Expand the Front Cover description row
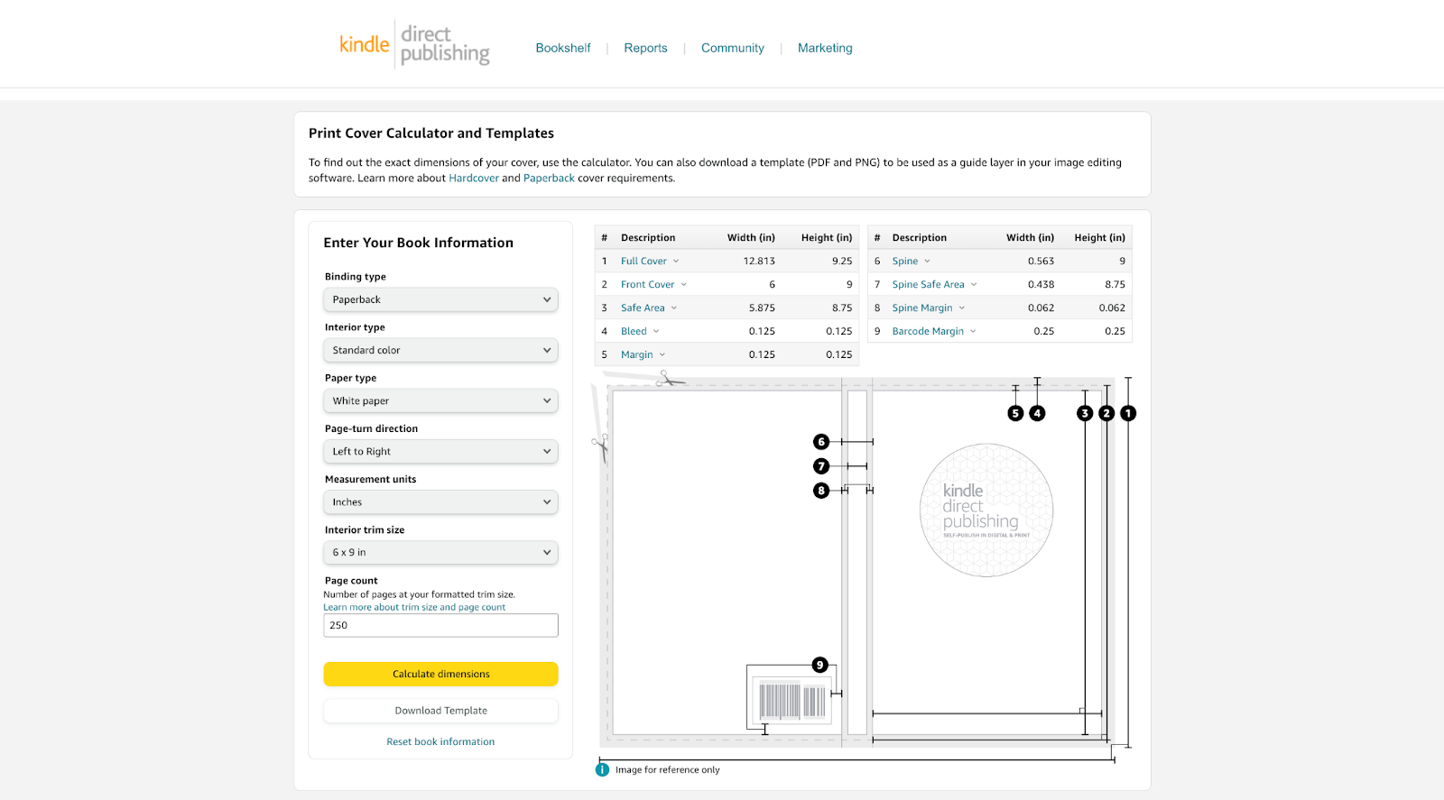 (653, 284)
